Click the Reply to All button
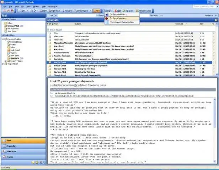This screenshot has height=170, width=219. point(55,11)
